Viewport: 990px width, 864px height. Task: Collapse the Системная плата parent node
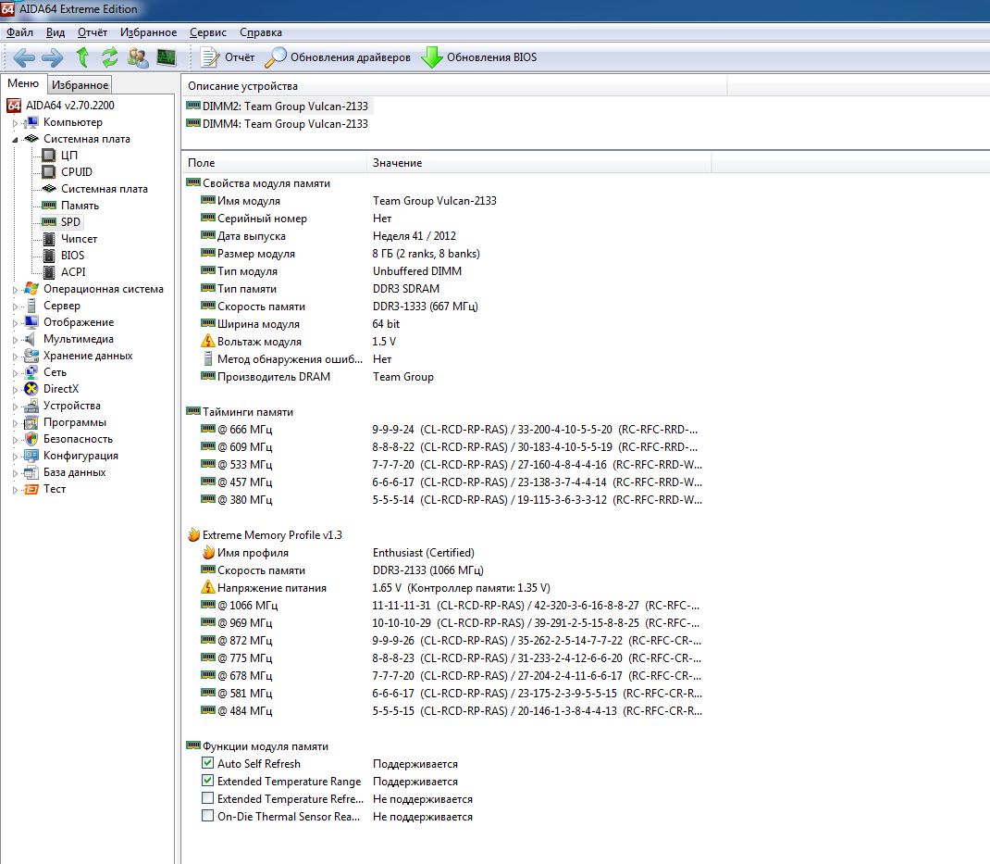[15, 140]
